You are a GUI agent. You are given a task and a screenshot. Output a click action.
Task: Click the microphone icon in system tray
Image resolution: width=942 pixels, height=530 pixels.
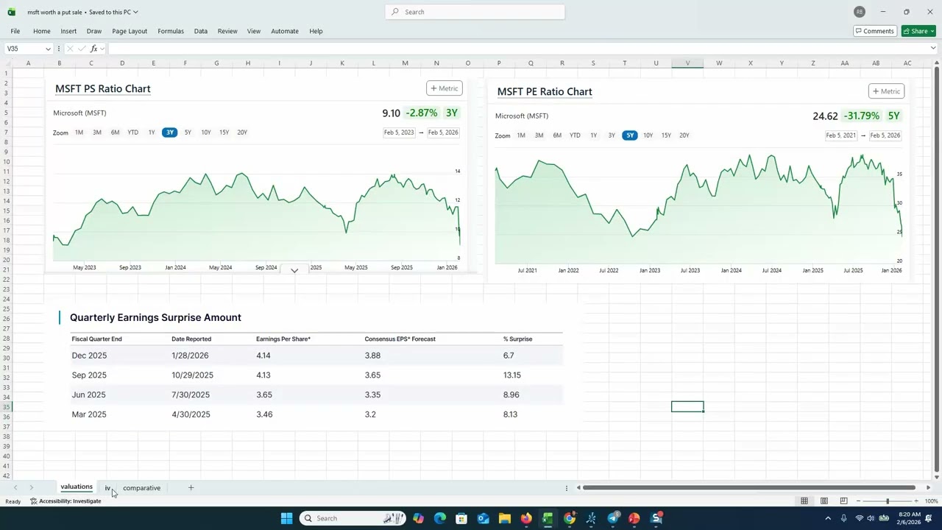[x=843, y=518]
